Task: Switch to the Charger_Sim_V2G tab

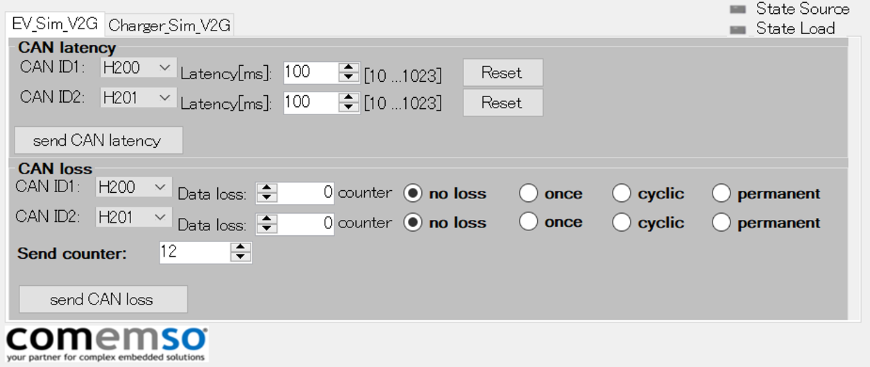Action: (x=169, y=26)
